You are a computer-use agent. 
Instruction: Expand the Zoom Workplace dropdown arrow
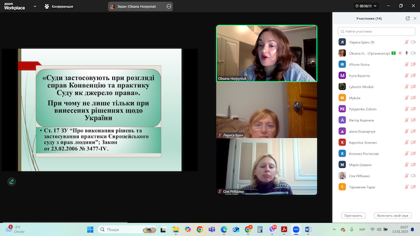[35, 7]
